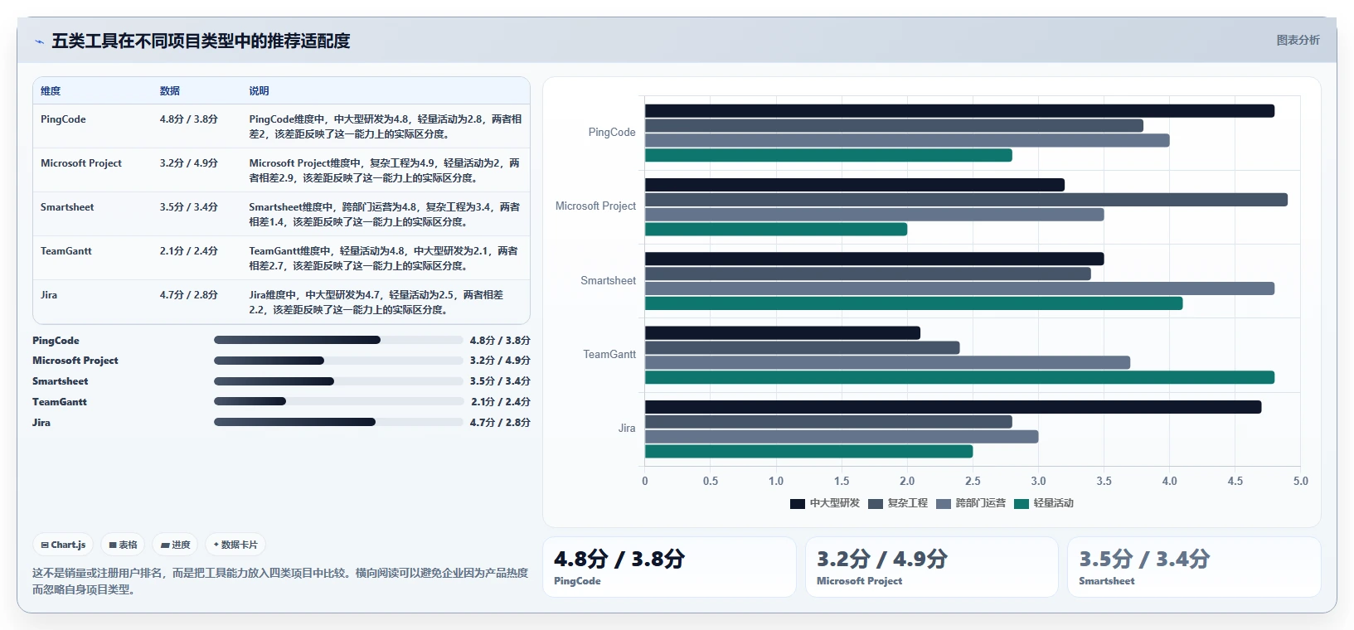
Task: Click the footer note starting with 这不是销量
Action: [x=280, y=581]
